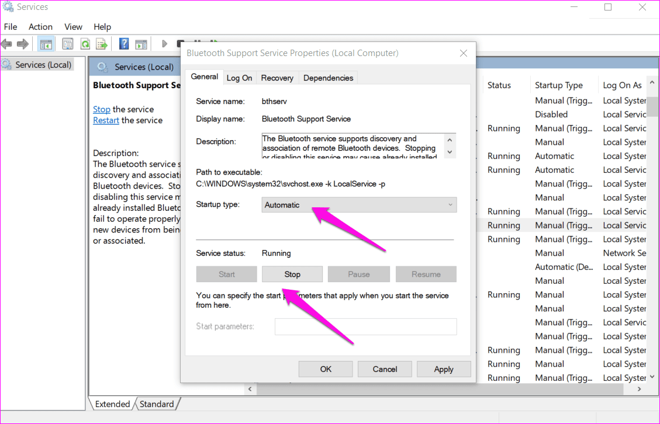Switch to the Extended view tab
The width and height of the screenshot is (660, 424).
coord(112,404)
